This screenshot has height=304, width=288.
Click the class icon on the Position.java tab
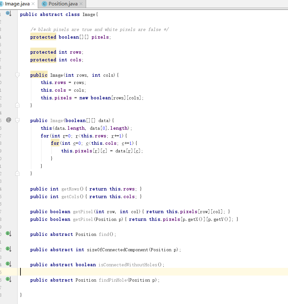(x=44, y=4)
